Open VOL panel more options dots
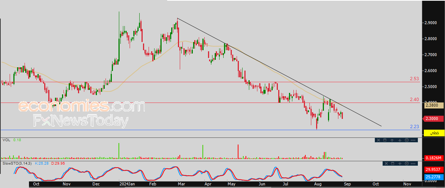Screen dimensions: 445x188 point(413,140)
